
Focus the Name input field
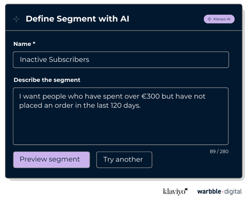click(x=121, y=60)
